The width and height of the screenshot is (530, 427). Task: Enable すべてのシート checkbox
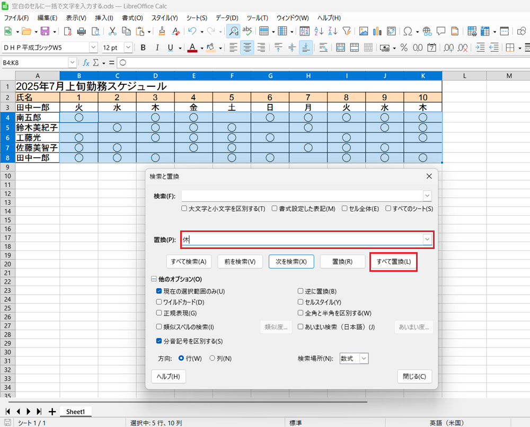(388, 208)
